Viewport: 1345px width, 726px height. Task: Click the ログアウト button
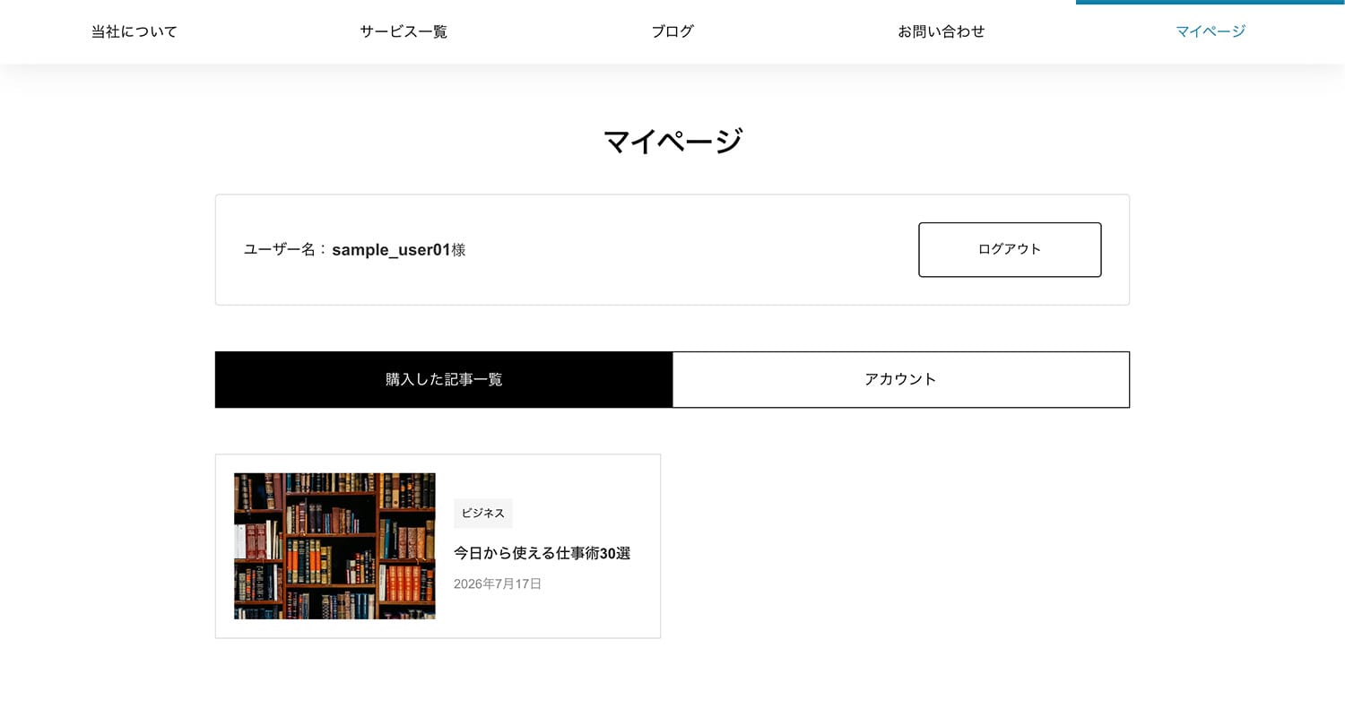1010,249
